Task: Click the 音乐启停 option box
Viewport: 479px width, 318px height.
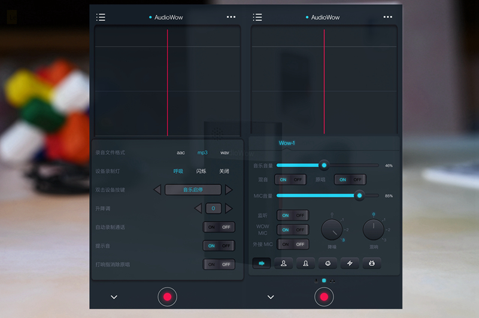Action: point(193,189)
